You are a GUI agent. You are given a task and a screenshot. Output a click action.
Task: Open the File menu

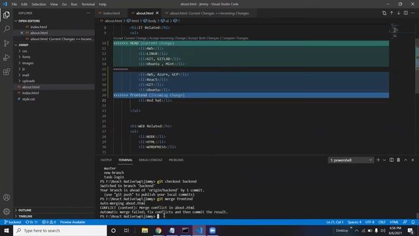click(x=14, y=4)
